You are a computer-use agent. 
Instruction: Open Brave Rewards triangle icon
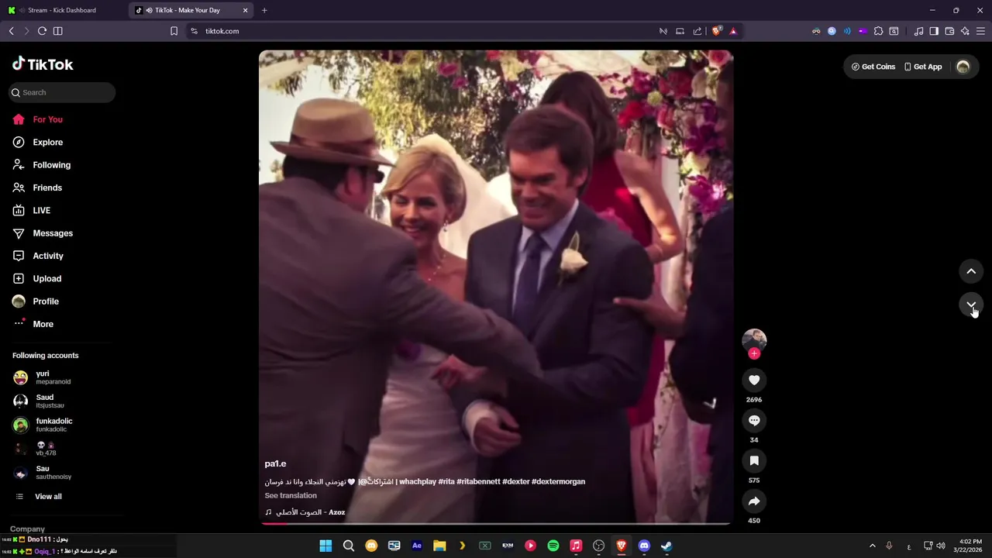(733, 31)
